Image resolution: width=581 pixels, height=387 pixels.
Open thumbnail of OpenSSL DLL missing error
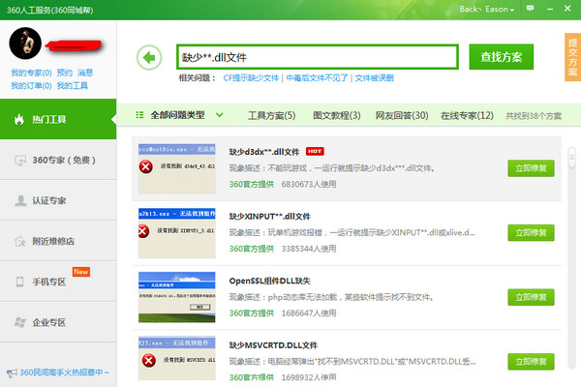point(177,297)
